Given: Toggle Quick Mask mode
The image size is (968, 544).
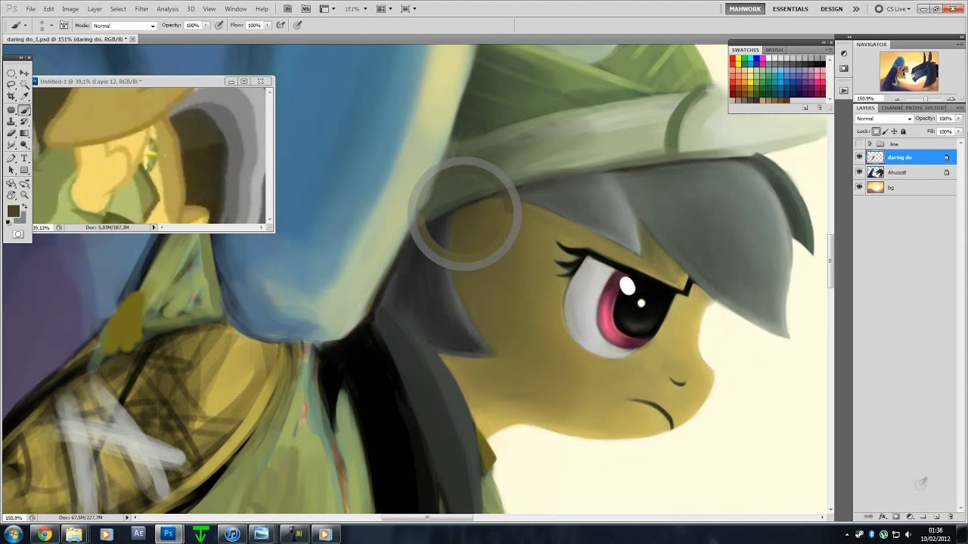Looking at the screenshot, I should (18, 234).
